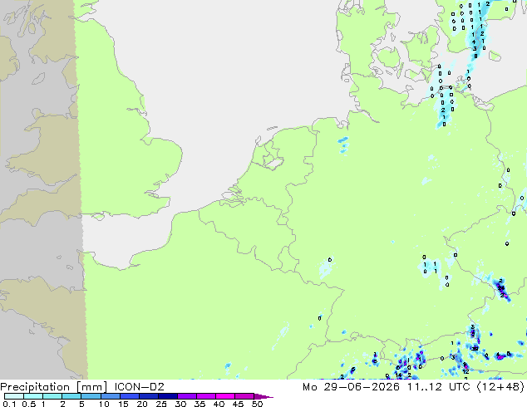Click the legend label '15'
This screenshot has width=527, height=407.
click(x=123, y=404)
